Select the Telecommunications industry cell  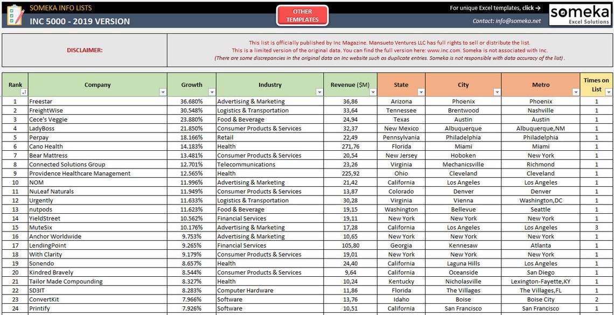[x=270, y=164]
